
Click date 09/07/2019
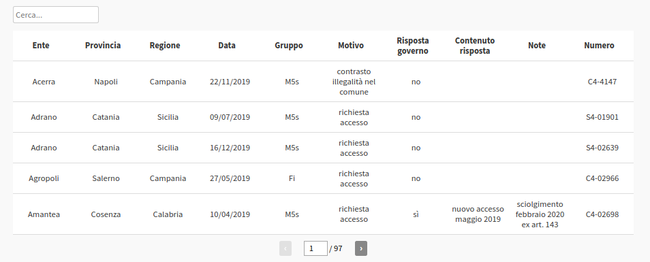pyautogui.click(x=230, y=117)
